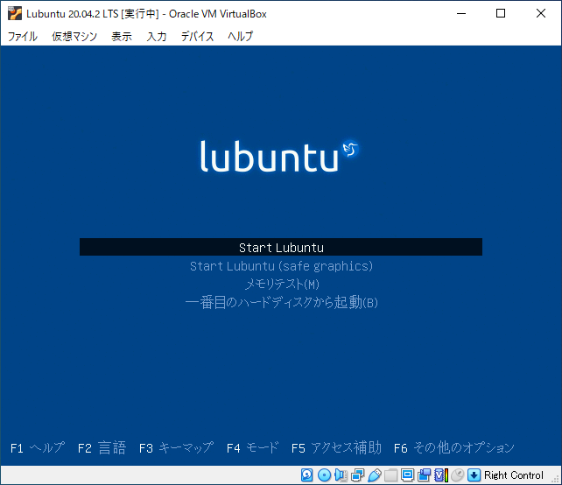
Task: Open the 表示 menu
Action: coord(122,36)
